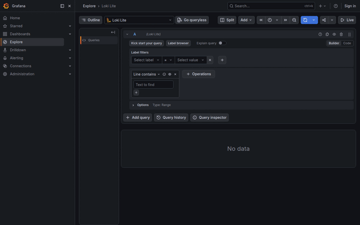The width and height of the screenshot is (360, 225).
Task: Start Live streaming logs
Action: coord(347,20)
